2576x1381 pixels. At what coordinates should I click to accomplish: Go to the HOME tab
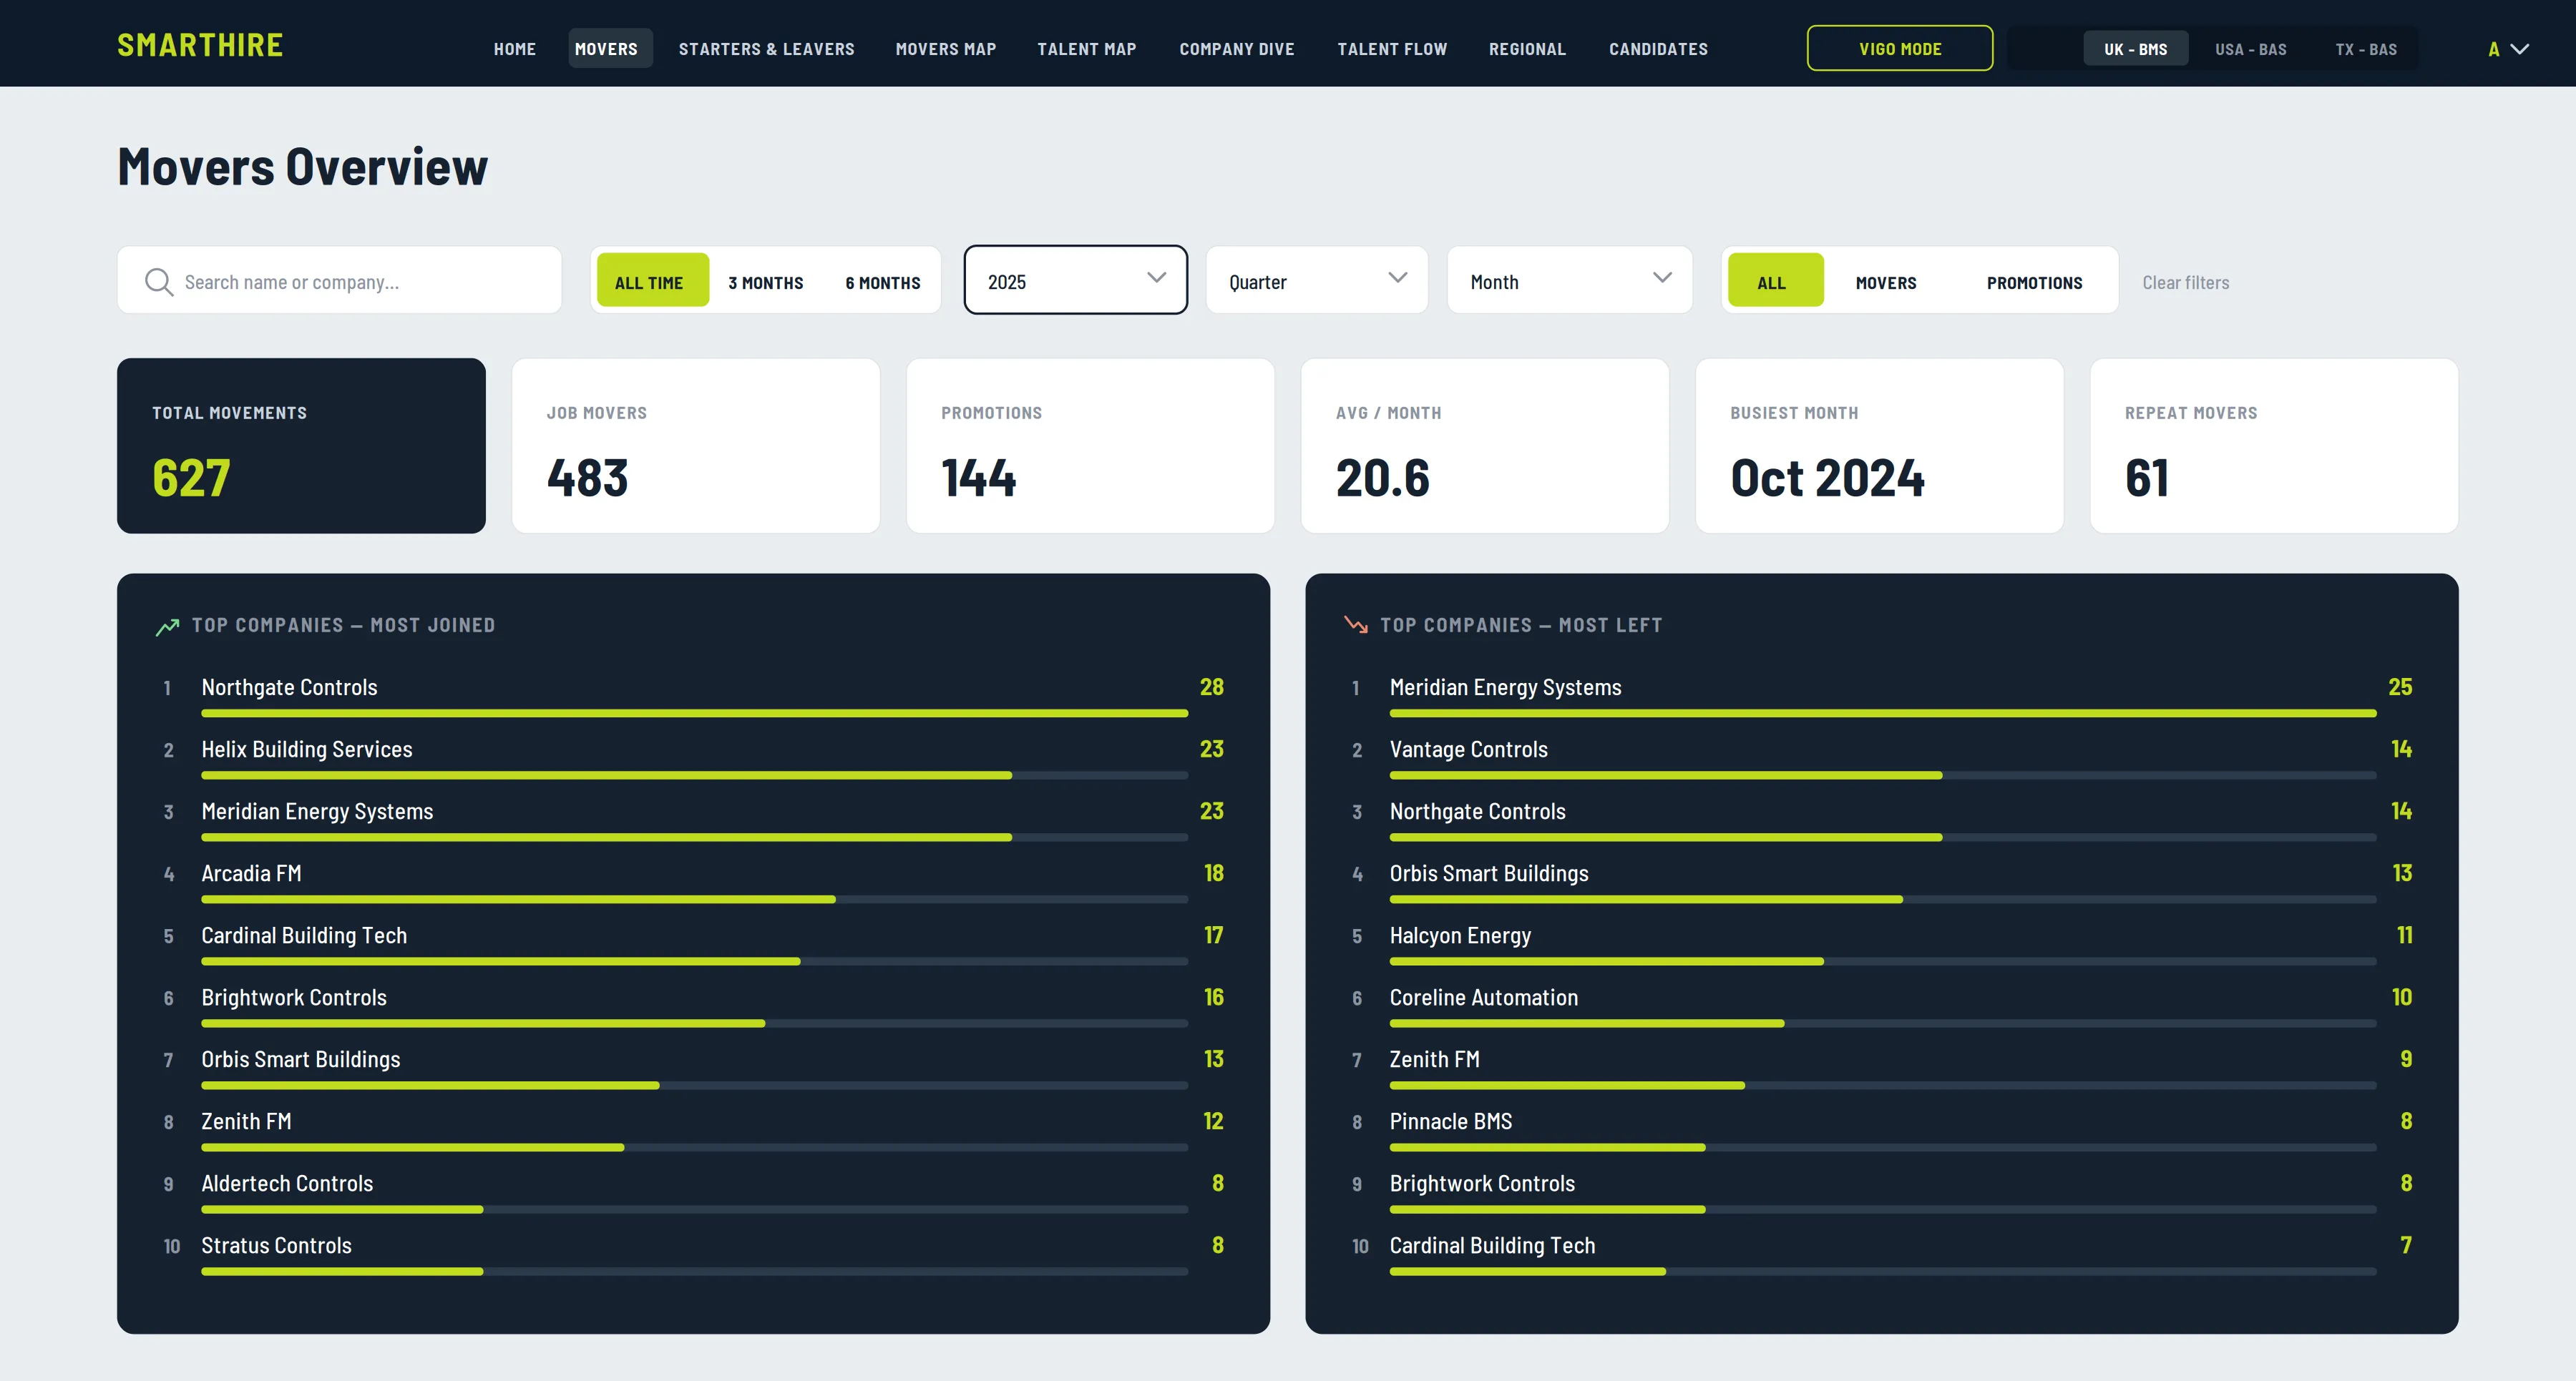click(515, 49)
